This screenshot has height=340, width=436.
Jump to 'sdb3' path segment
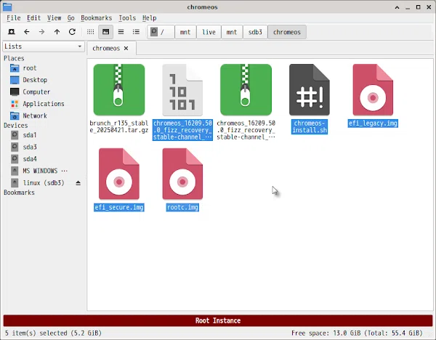pos(255,32)
